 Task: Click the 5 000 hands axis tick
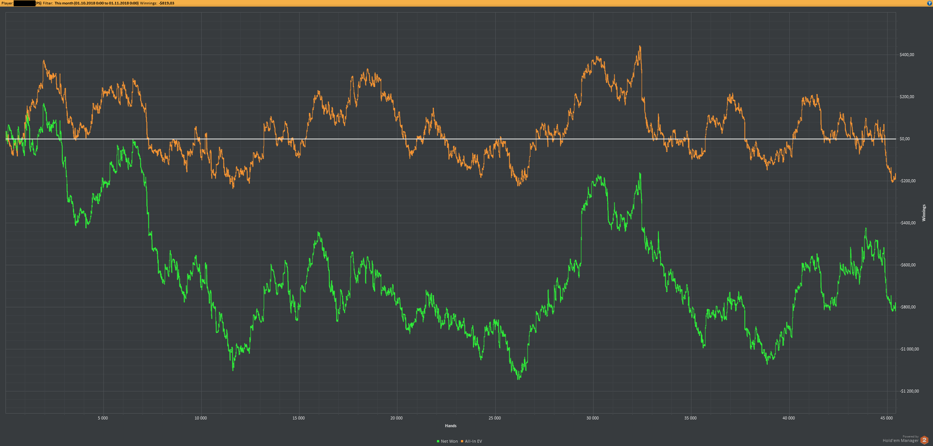tap(103, 418)
